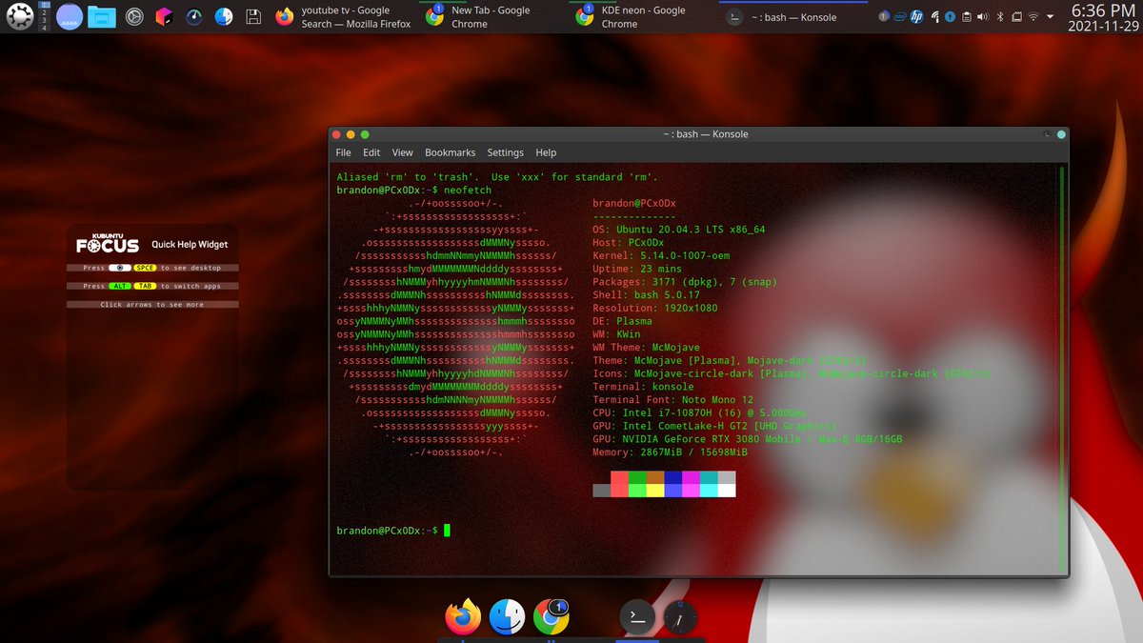The image size is (1143, 643).
Task: Open Bluetooth settings from the system tray
Action: 1002,16
